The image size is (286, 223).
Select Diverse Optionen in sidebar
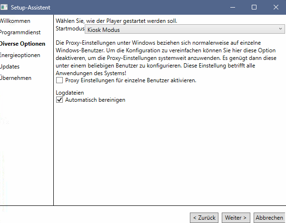click(x=22, y=44)
